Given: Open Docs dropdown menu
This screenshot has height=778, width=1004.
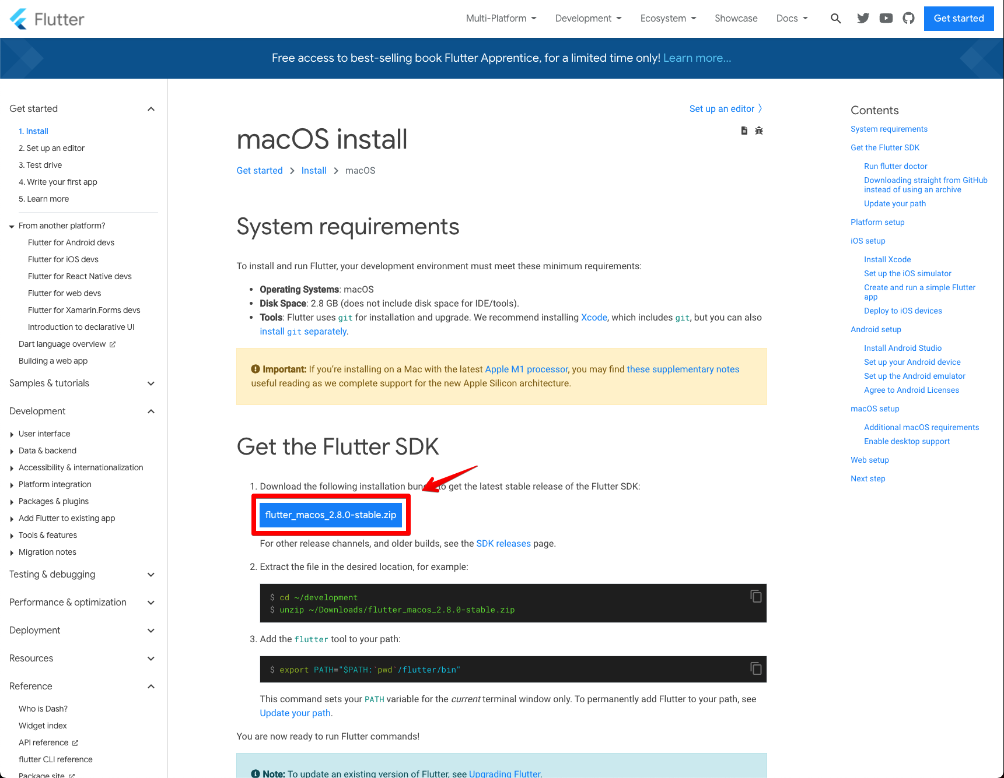Looking at the screenshot, I should click(x=792, y=19).
